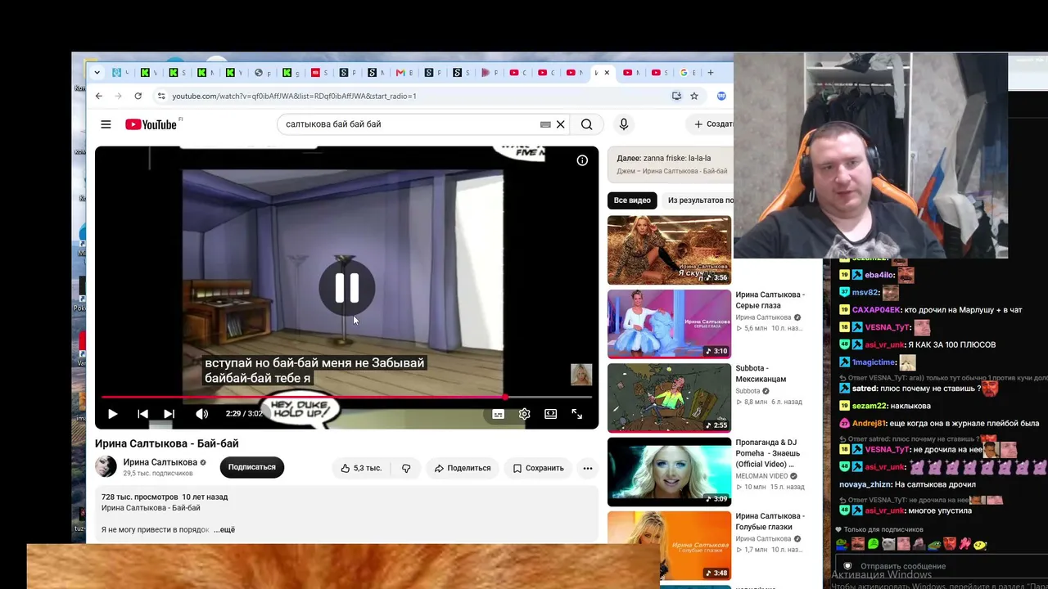Clear the YouTube search query
Screen dimensions: 1048x589
[561, 124]
